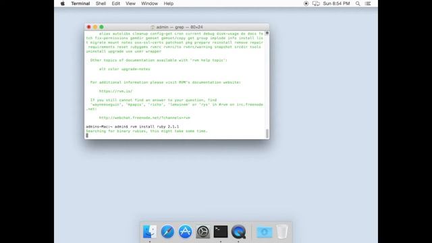Open Spotlight search magnifier
432x243 pixels.
pyautogui.click(x=358, y=3)
